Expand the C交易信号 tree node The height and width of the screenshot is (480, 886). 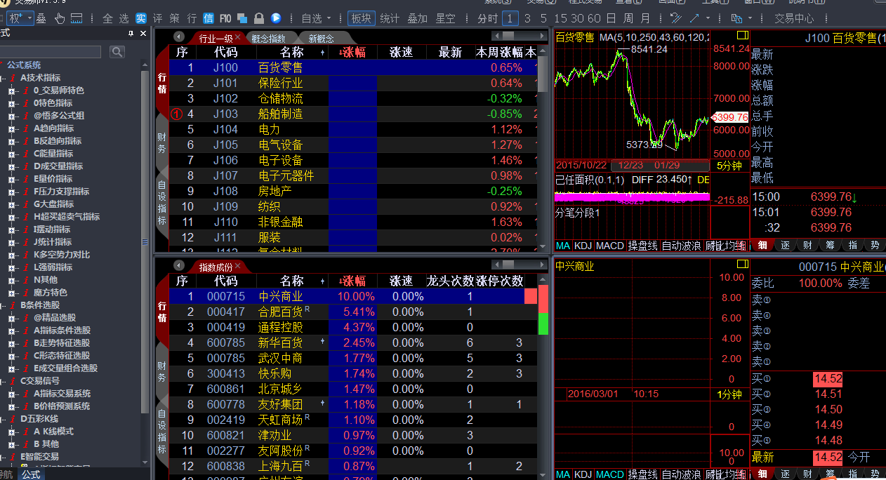[4, 381]
